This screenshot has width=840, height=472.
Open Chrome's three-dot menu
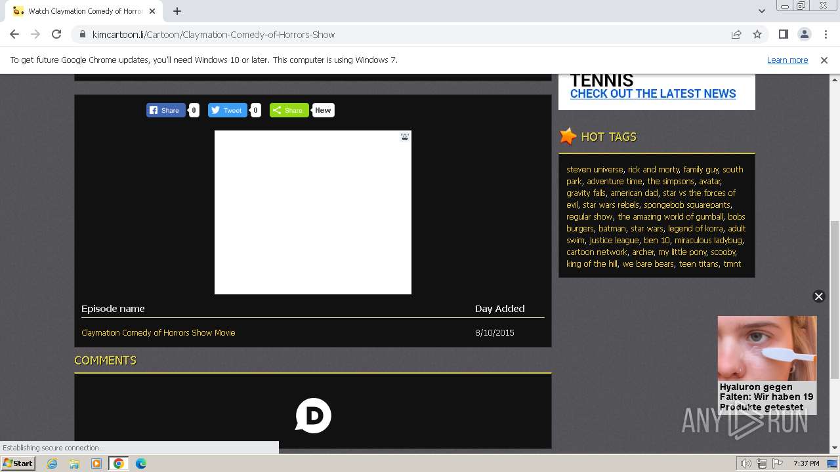pyautogui.click(x=825, y=34)
